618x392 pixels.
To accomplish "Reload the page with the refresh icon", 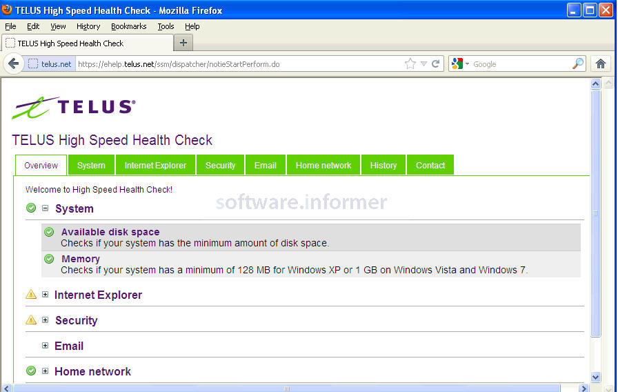I will 435,63.
